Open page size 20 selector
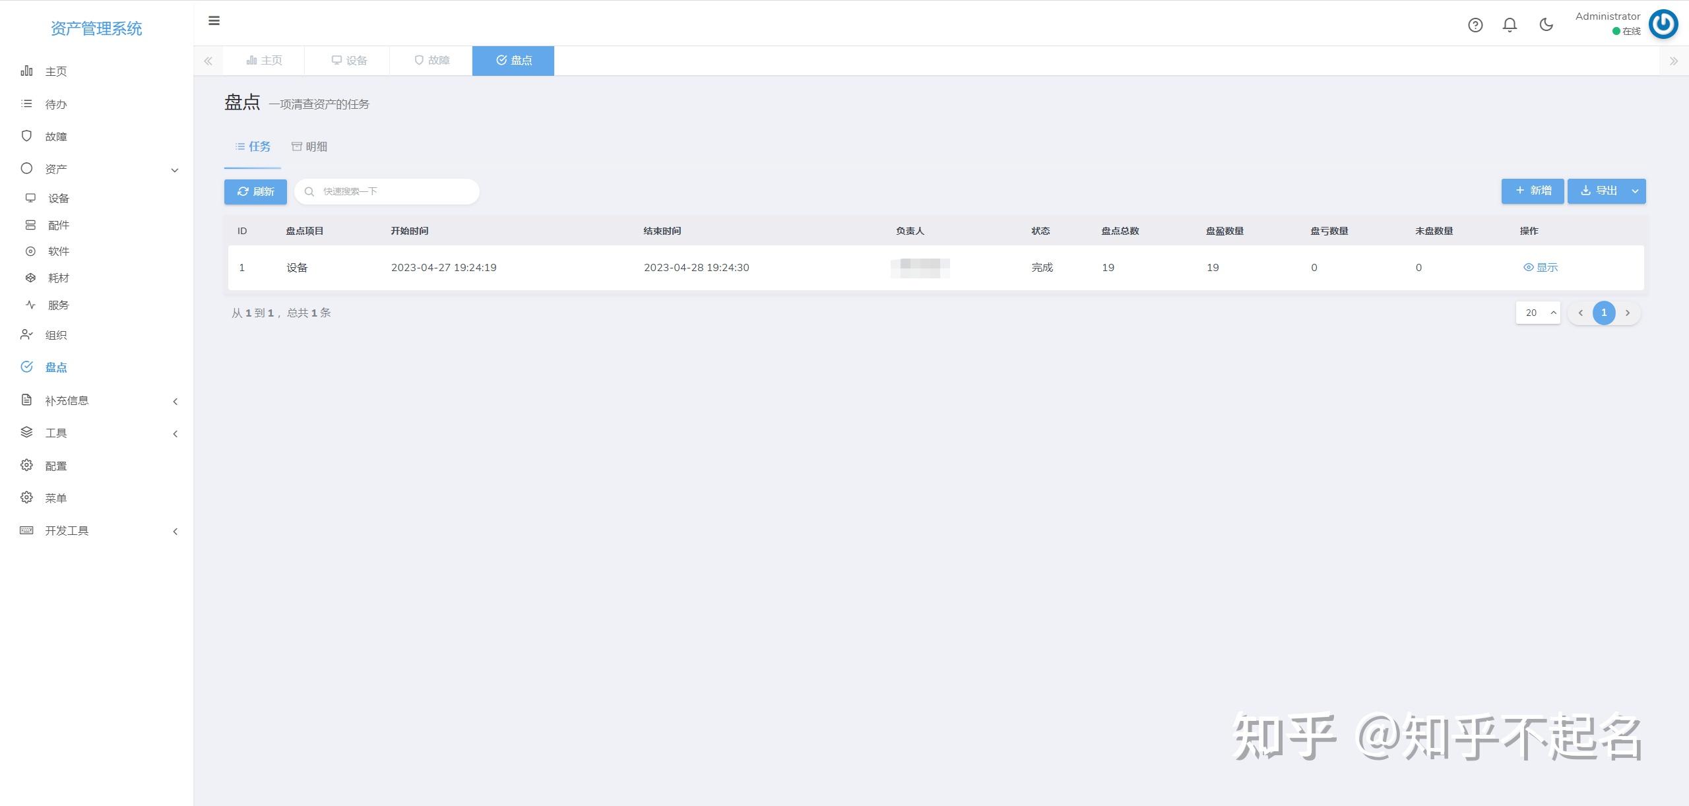 point(1537,313)
